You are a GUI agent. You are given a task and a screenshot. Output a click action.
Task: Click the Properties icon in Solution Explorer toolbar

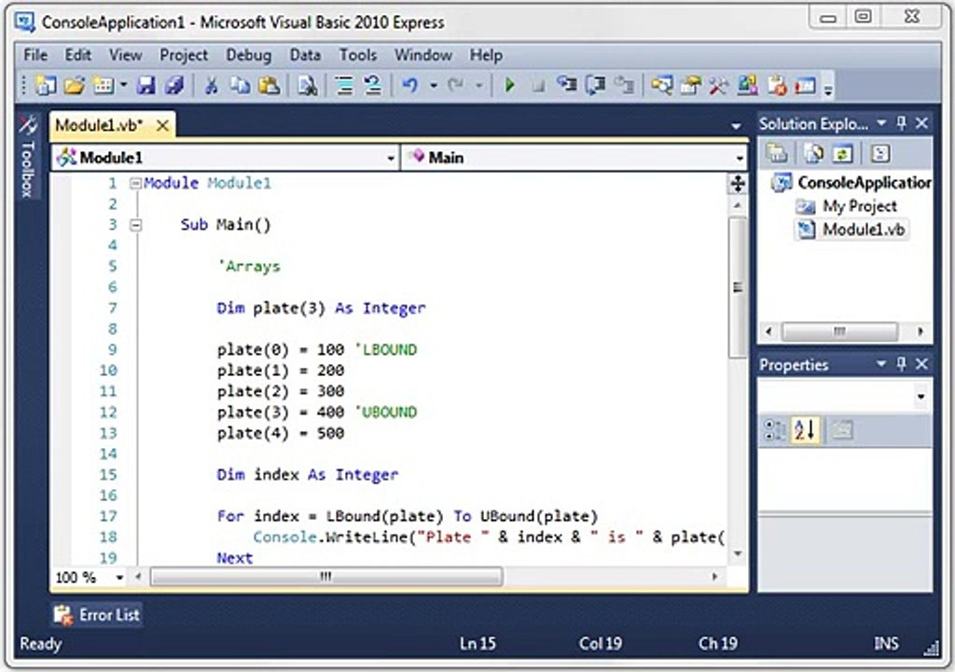coord(777,153)
